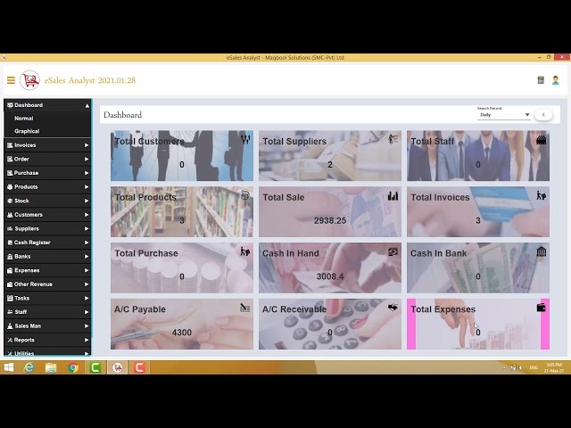This screenshot has width=571, height=428.
Task: Click the A/C Receivable arrows icon
Action: (x=393, y=308)
